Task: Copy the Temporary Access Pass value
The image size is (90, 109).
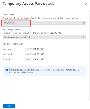Action: tap(84, 23)
